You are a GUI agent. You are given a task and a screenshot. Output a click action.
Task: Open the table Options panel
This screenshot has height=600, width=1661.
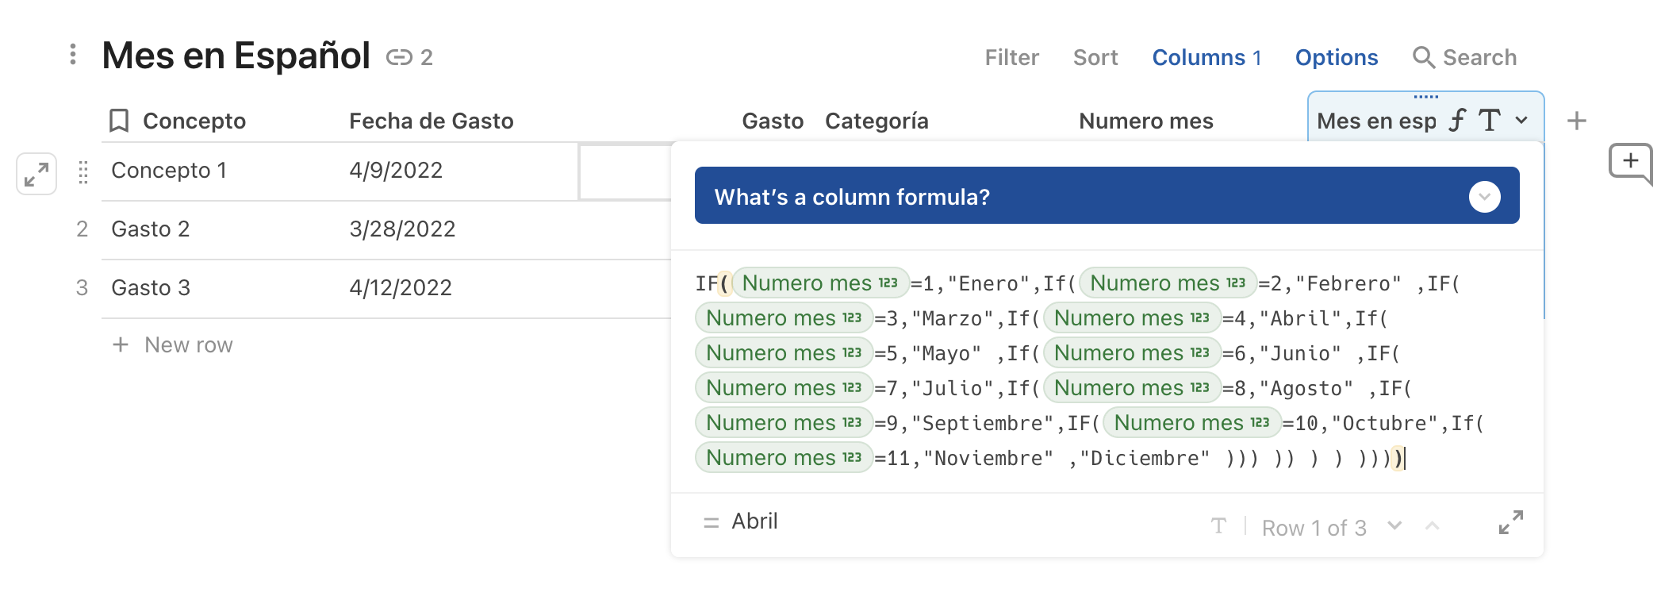point(1336,57)
